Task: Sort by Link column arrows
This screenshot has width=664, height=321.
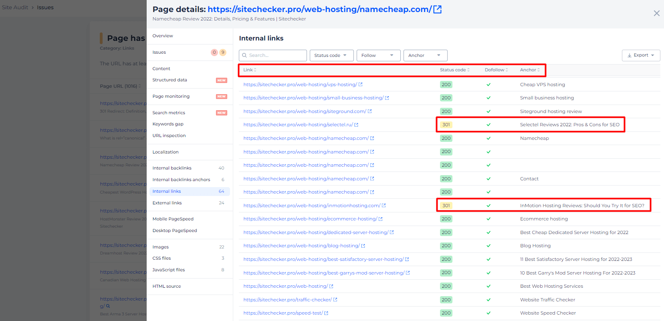Action: click(255, 70)
